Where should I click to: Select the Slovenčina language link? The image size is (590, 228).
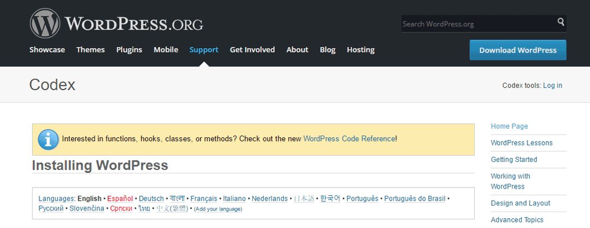[x=87, y=208]
